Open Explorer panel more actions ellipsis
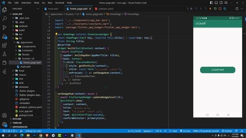This screenshot has width=246, height=138. click(38, 9)
